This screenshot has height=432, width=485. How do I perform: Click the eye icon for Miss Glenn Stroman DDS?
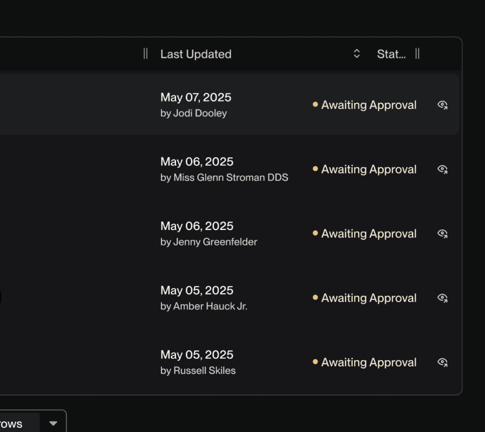point(442,169)
